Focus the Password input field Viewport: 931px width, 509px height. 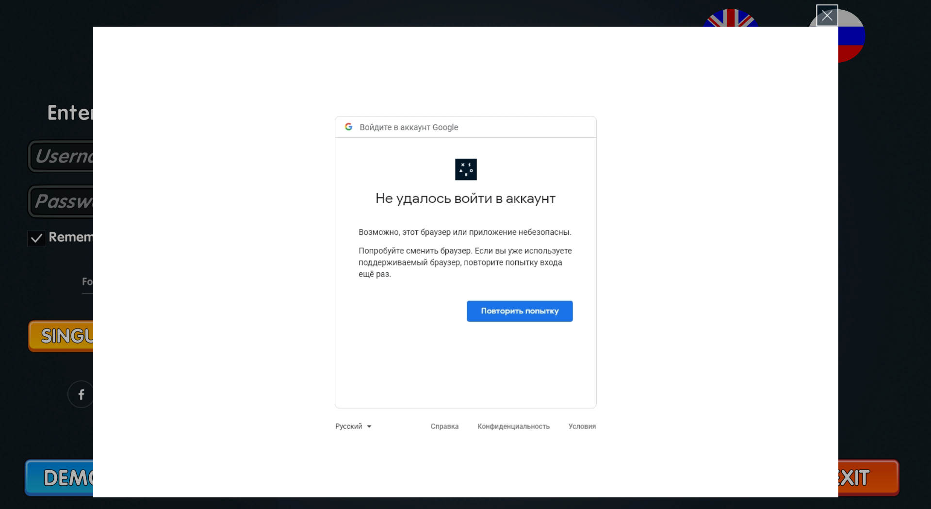click(x=61, y=201)
